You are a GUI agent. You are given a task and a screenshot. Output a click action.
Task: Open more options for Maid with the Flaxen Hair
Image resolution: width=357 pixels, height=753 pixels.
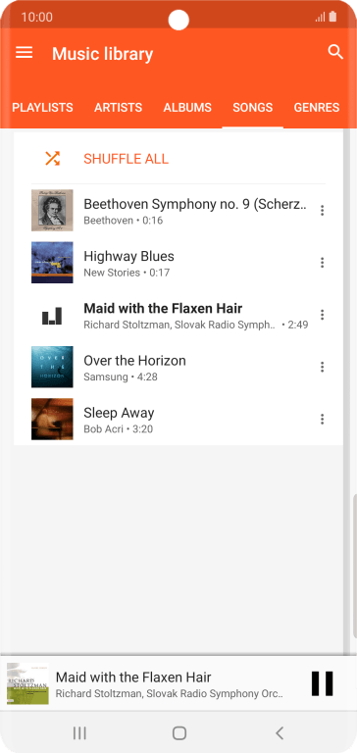[322, 315]
